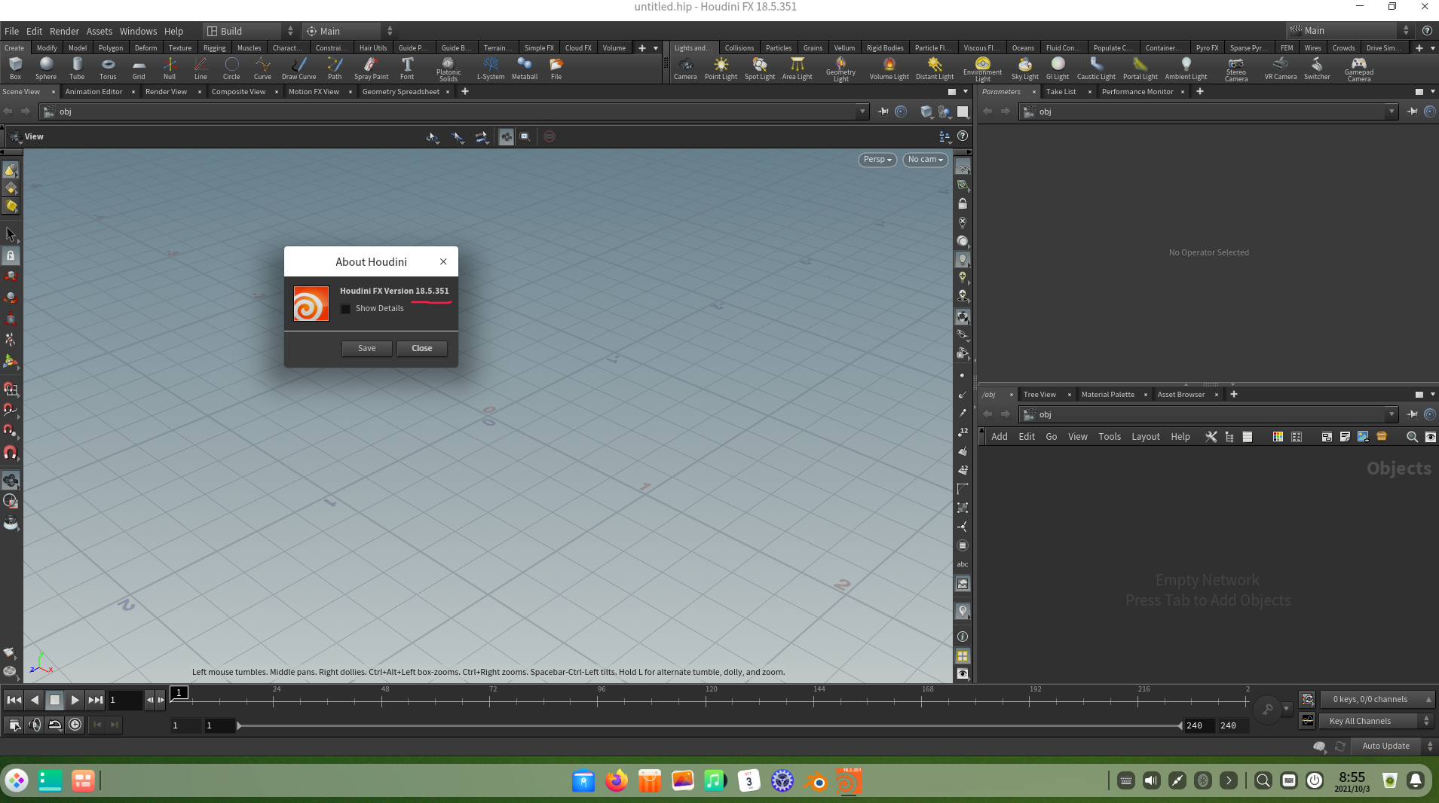
Task: Open the Render menu
Action: (64, 31)
